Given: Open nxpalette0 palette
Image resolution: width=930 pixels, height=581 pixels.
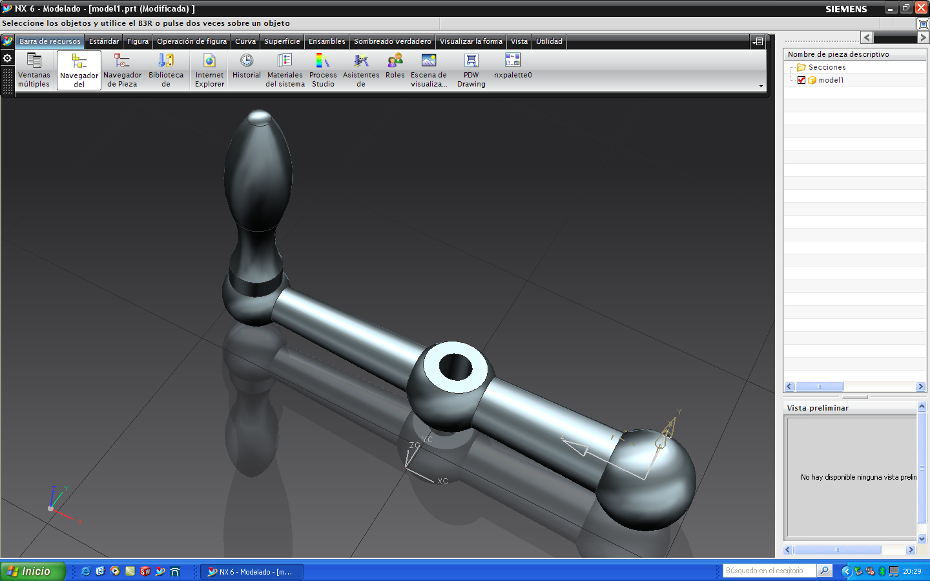Looking at the screenshot, I should coord(513,66).
